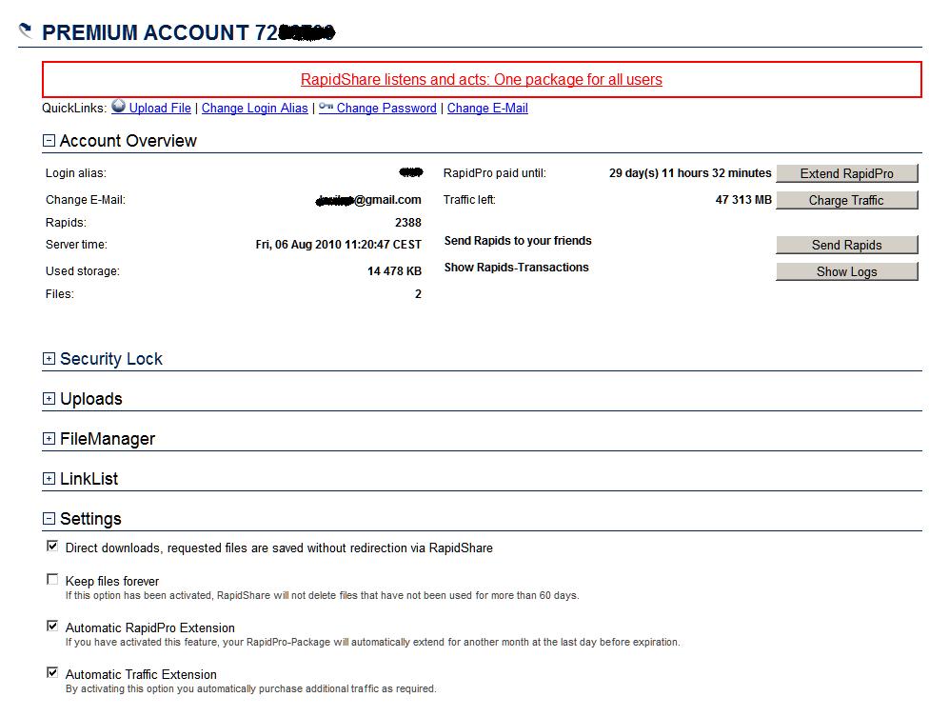
Task: Uncheck the Direct downloads checkbox
Action: (x=52, y=547)
